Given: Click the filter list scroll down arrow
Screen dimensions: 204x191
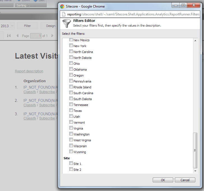Looking at the screenshot, I should (195, 171).
